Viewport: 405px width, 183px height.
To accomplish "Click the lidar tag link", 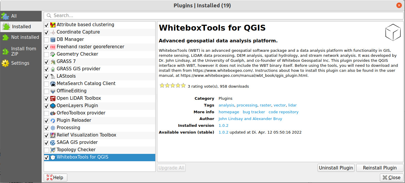I will pyautogui.click(x=292, y=105).
